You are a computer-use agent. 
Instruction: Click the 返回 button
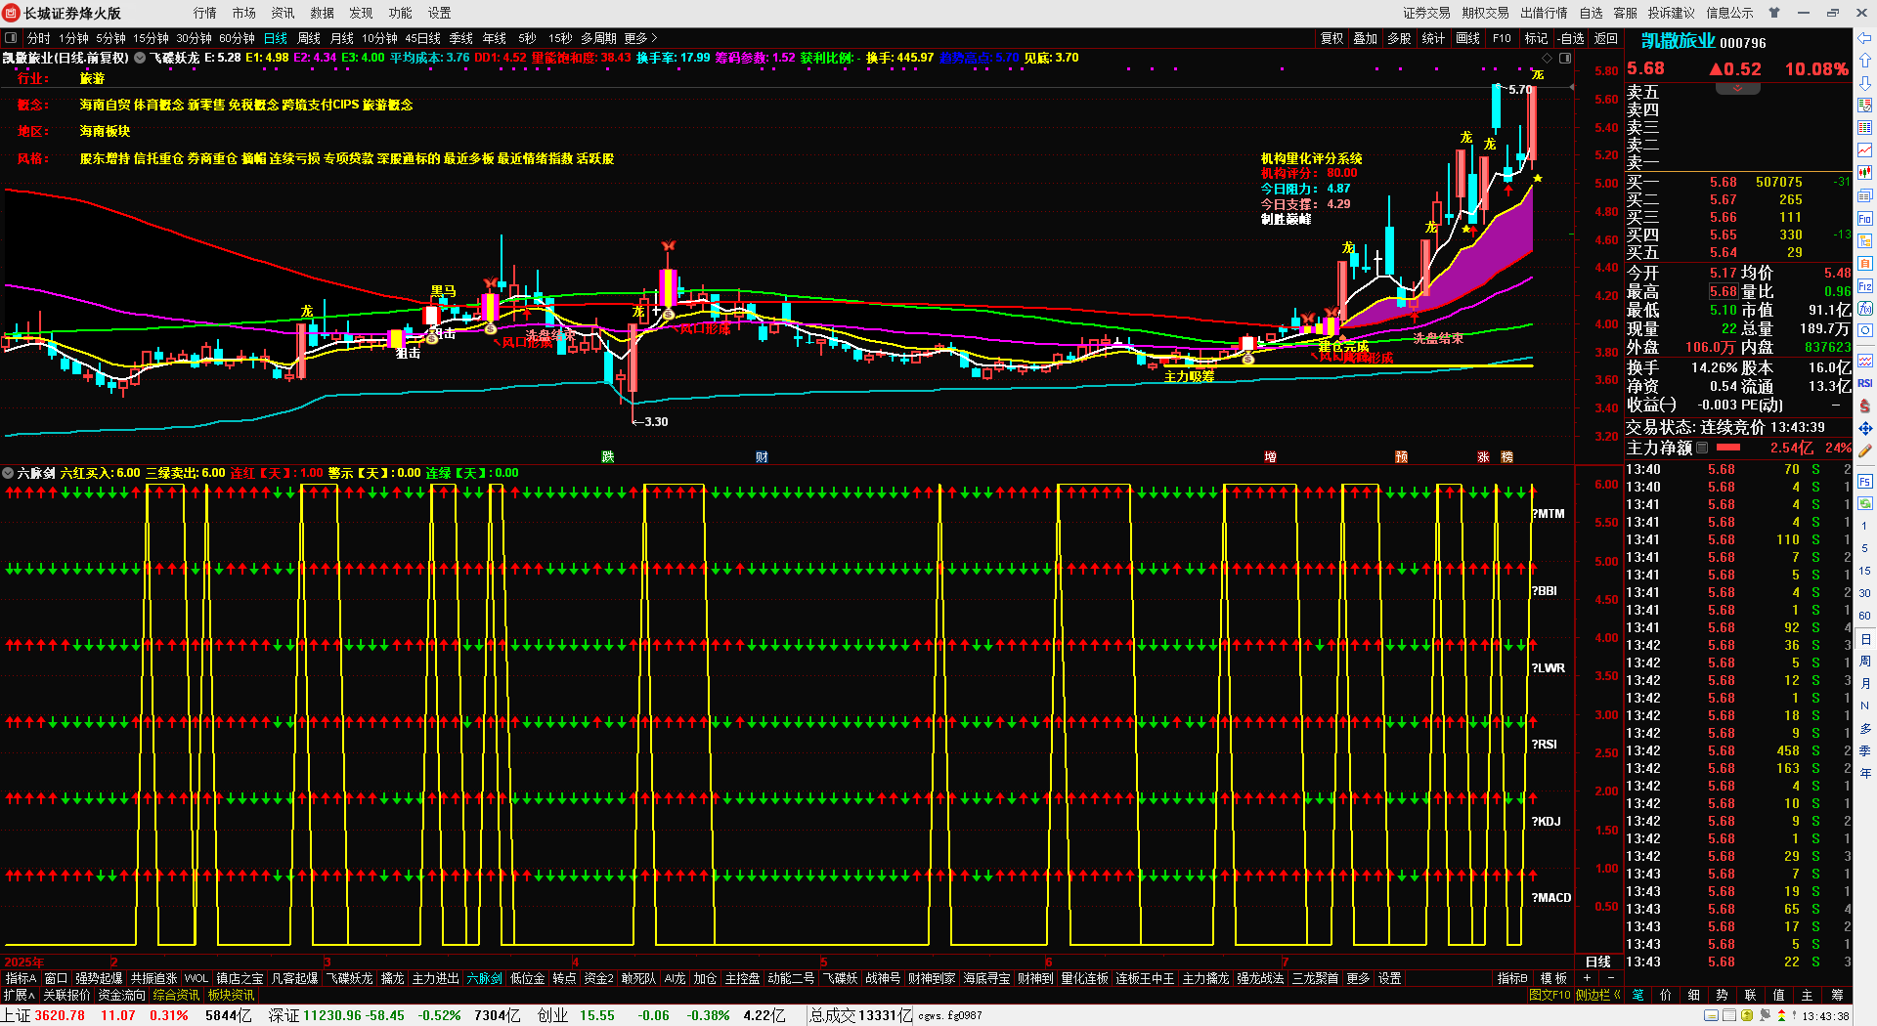coord(1606,38)
